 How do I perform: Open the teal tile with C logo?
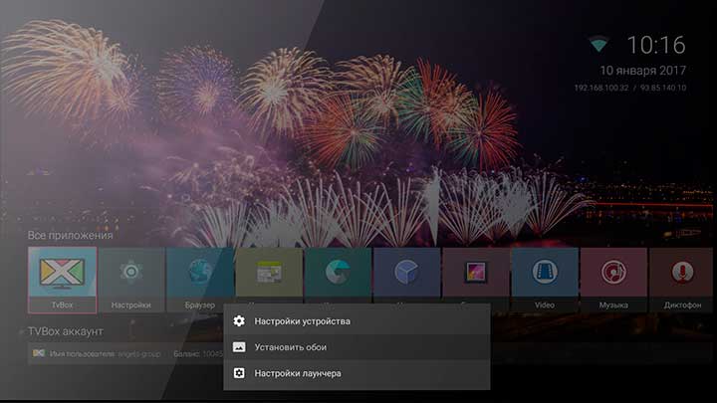[x=338, y=275]
